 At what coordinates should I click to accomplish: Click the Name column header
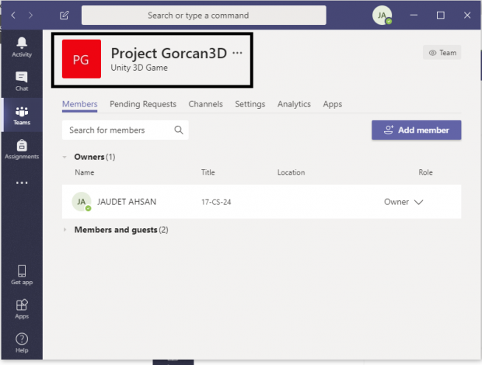coord(85,172)
